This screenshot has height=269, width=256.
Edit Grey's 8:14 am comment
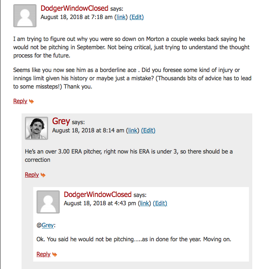(x=148, y=130)
